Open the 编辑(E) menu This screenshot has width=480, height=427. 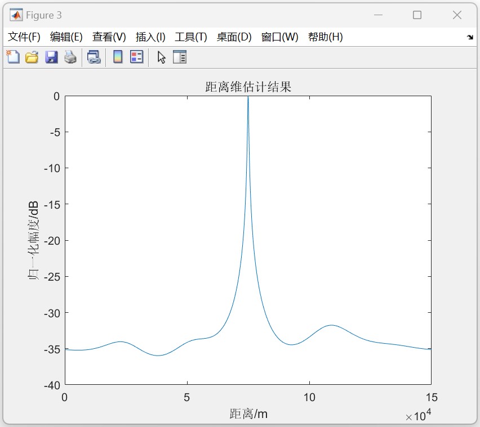pos(66,37)
